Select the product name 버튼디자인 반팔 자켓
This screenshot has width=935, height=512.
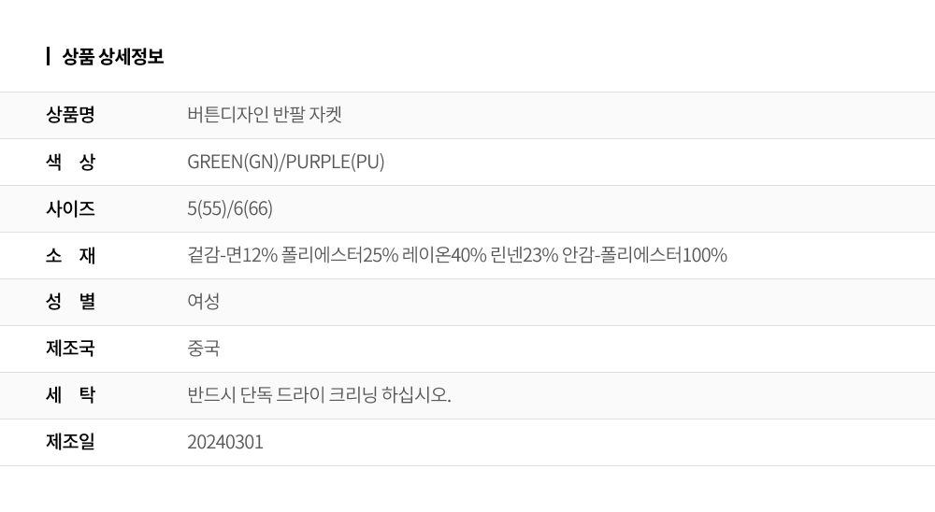(x=265, y=114)
